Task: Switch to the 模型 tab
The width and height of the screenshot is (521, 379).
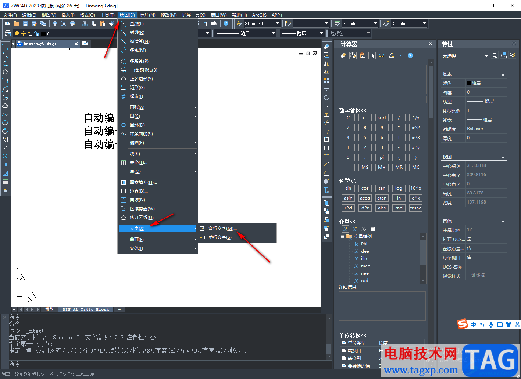Action: (x=49, y=310)
